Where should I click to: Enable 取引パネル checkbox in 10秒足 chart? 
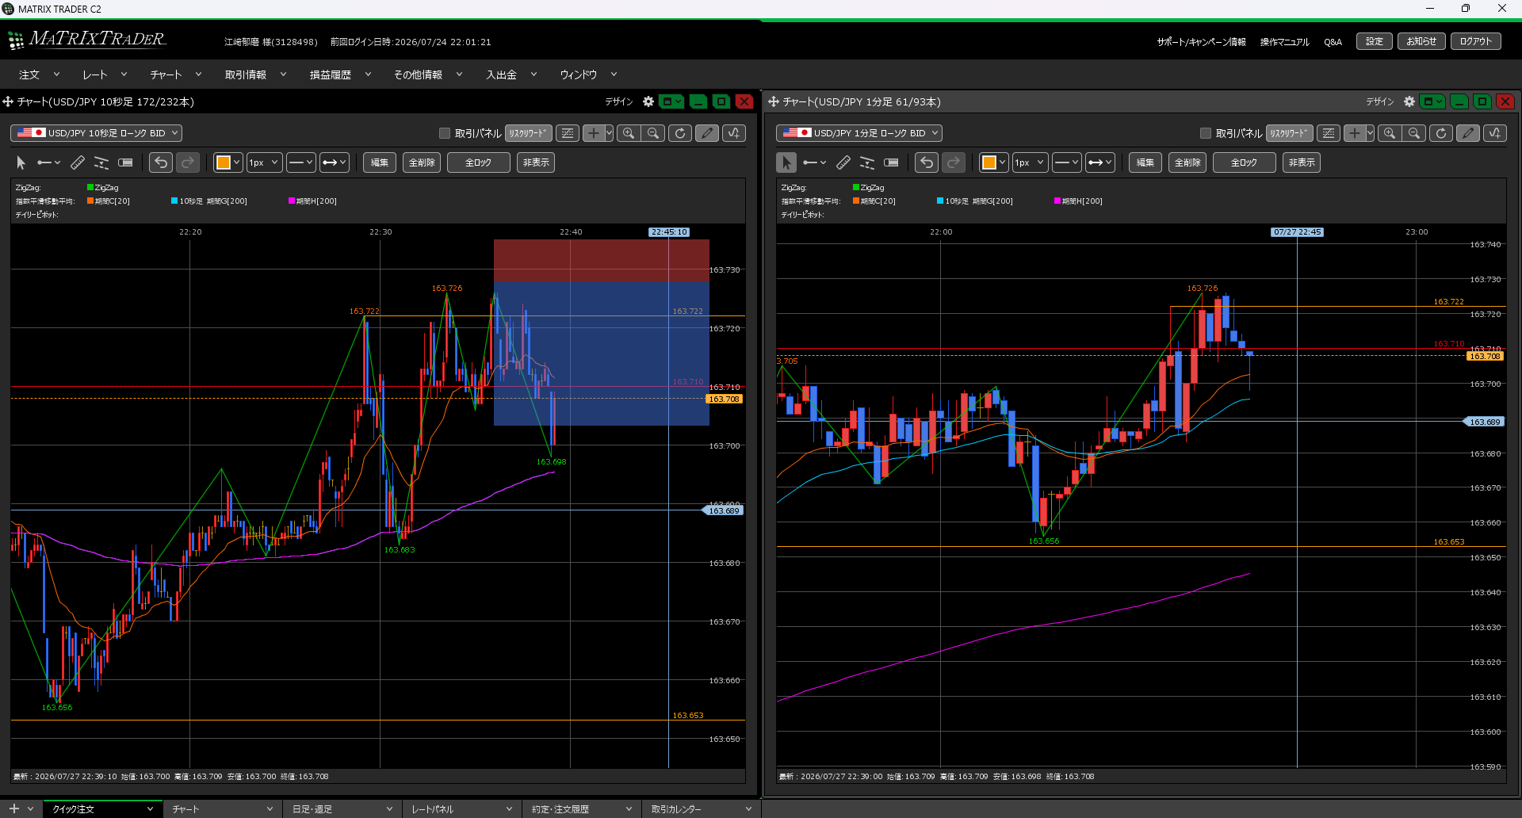pyautogui.click(x=445, y=133)
